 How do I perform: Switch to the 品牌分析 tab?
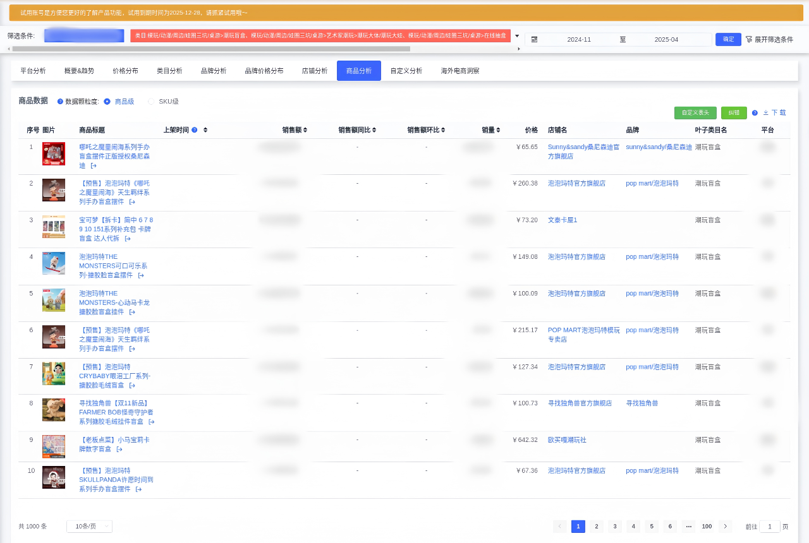tap(214, 71)
